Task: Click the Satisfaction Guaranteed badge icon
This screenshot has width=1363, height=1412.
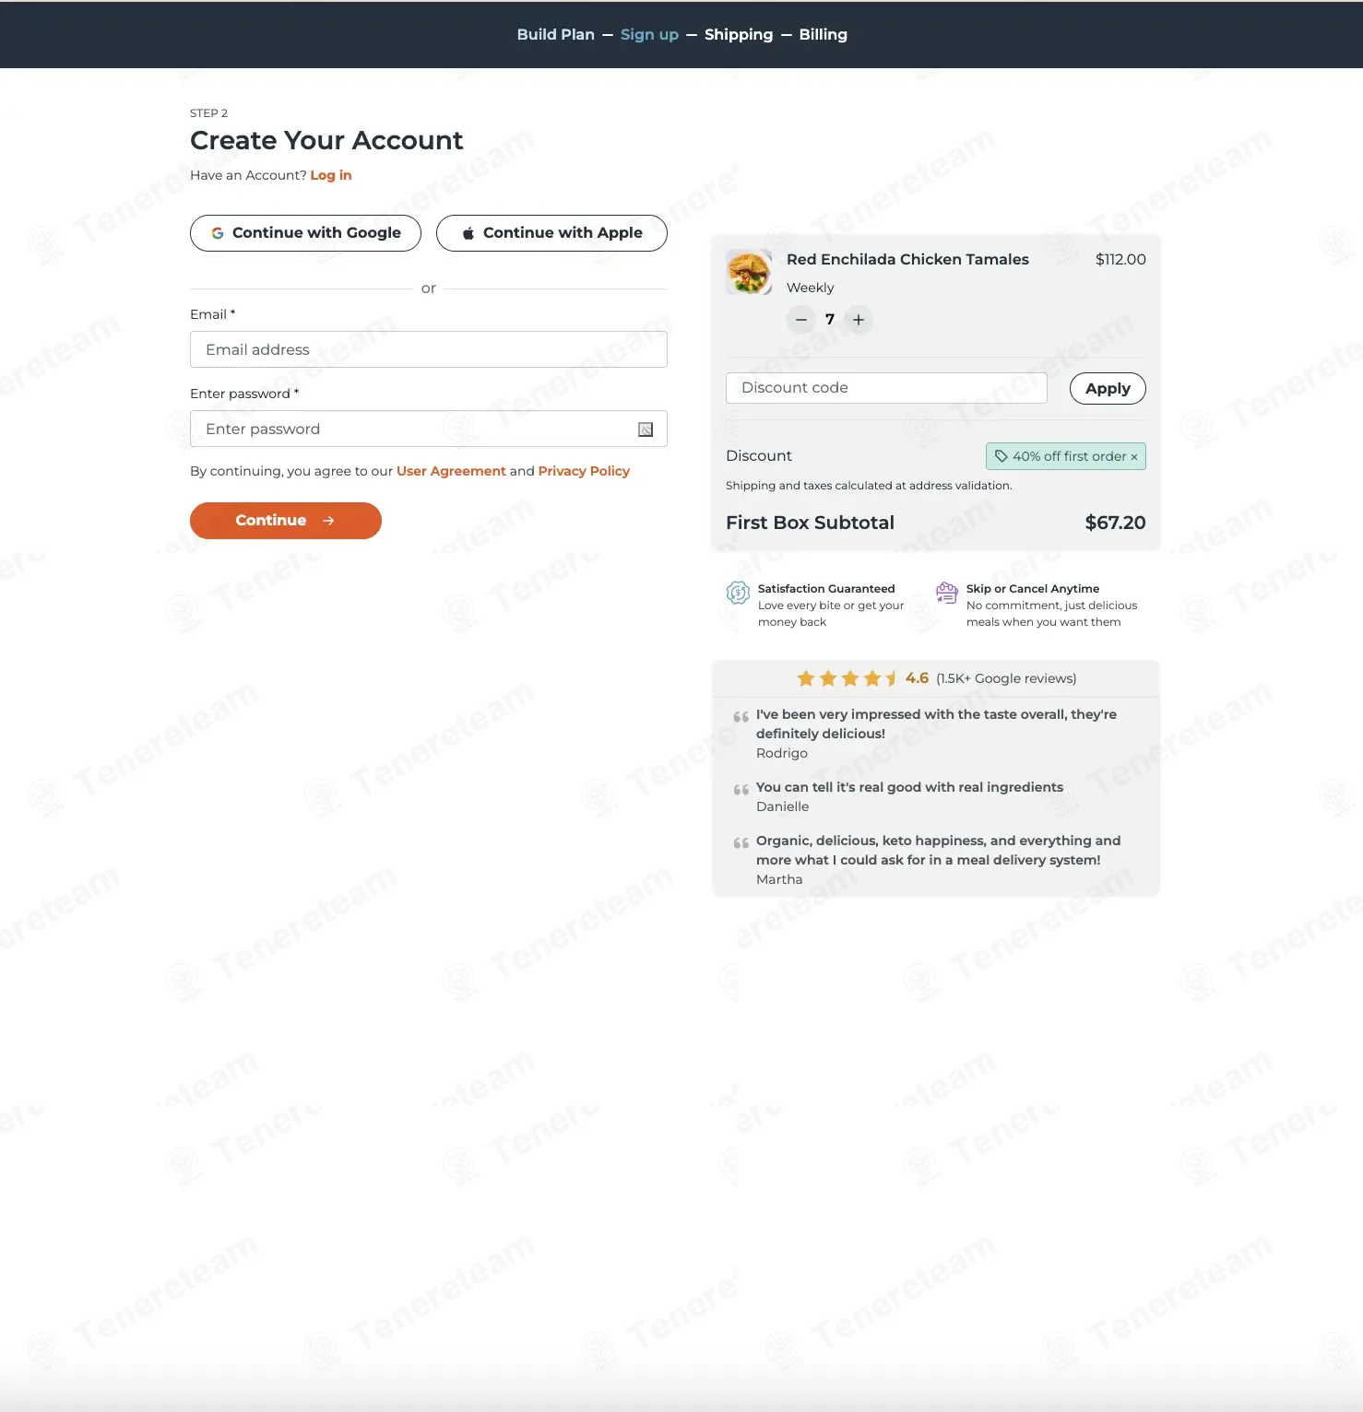Action: click(x=738, y=593)
